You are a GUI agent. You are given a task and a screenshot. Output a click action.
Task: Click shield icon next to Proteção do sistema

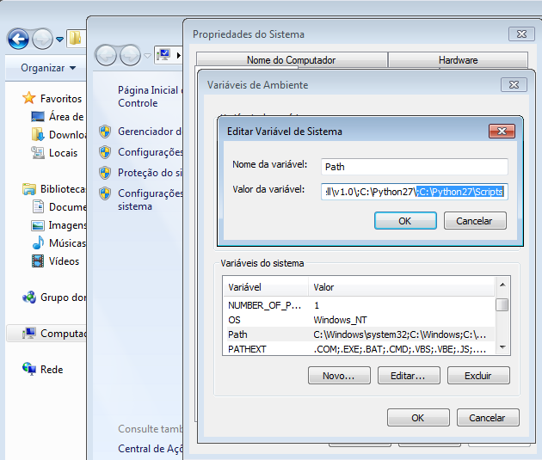(x=105, y=173)
